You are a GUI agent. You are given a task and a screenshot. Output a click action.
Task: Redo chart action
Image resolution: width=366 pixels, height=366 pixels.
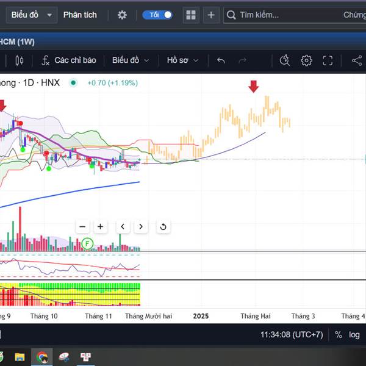243,60
